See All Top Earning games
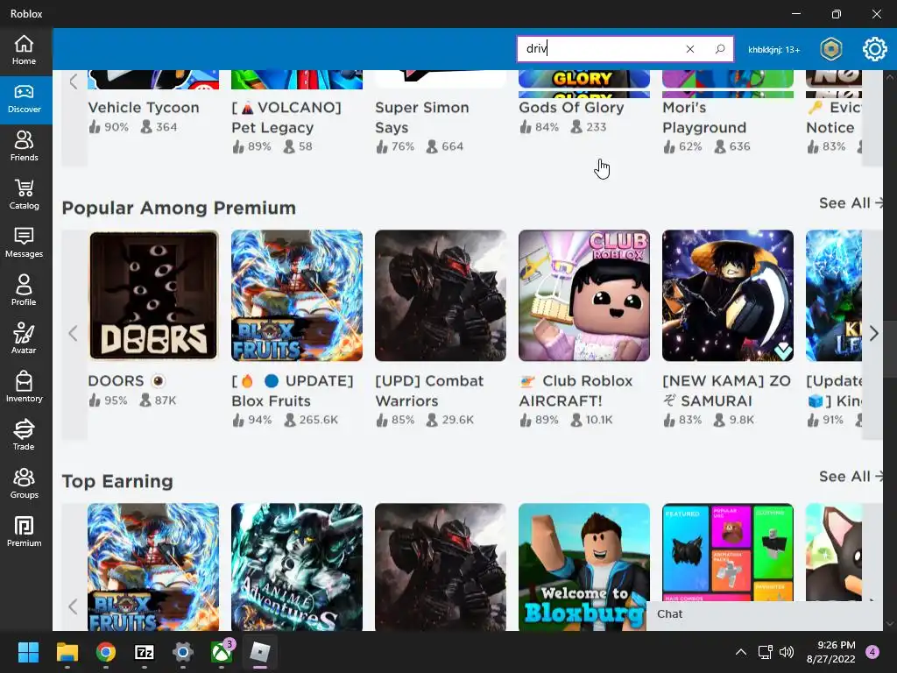Image resolution: width=897 pixels, height=673 pixels. point(850,477)
